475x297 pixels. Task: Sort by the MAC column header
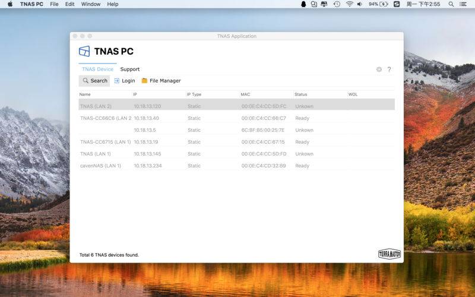click(245, 94)
